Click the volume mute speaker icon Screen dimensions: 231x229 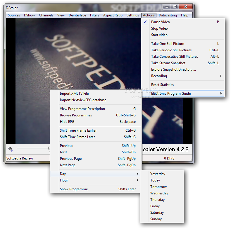point(11,149)
